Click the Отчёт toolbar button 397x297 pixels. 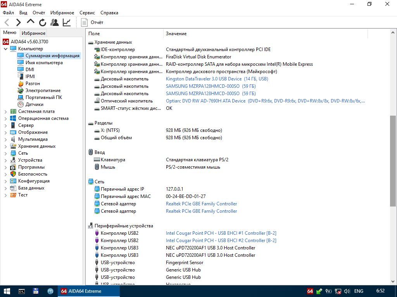pyautogui.click(x=92, y=22)
